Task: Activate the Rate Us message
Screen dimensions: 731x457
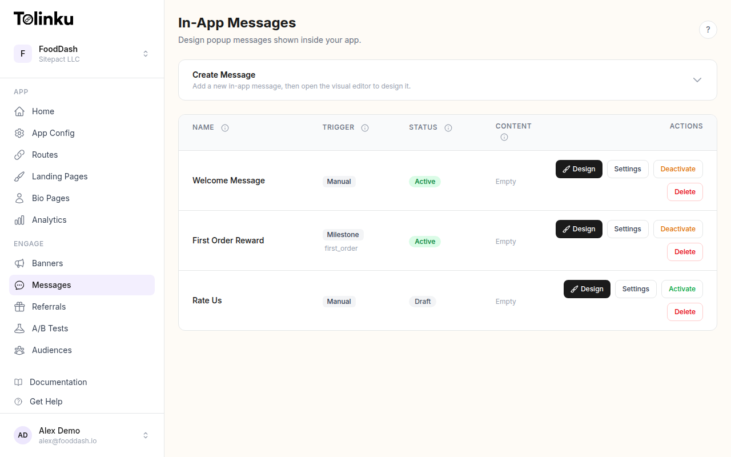Action: click(x=682, y=288)
